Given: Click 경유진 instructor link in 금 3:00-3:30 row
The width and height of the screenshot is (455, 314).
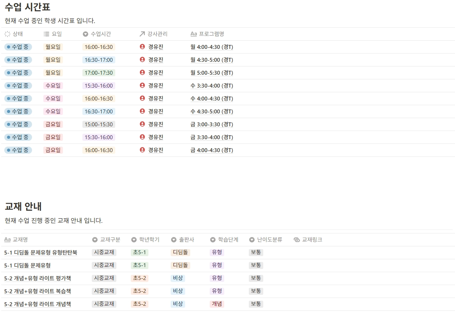Looking at the screenshot, I should coord(155,124).
